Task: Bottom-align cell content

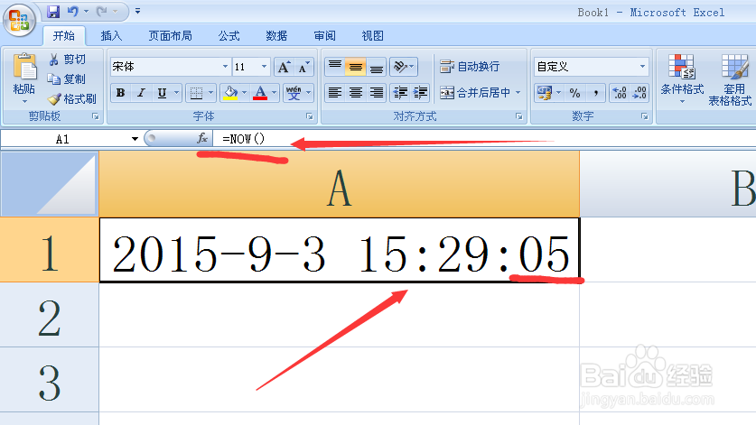Action: pos(376,67)
